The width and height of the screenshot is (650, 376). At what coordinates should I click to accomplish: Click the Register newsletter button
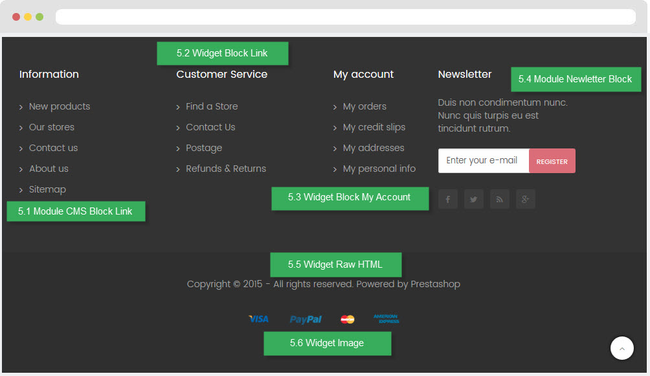click(552, 161)
